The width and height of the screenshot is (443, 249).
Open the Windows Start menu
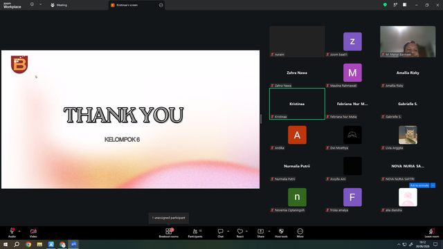click(6, 244)
